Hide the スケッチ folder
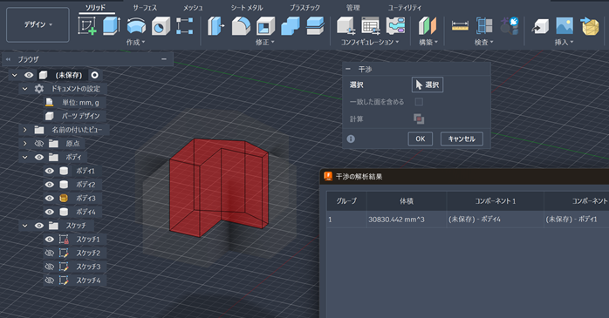 point(39,226)
